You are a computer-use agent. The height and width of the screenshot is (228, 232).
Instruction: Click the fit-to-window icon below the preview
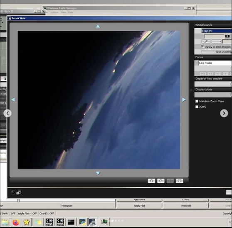180,181
